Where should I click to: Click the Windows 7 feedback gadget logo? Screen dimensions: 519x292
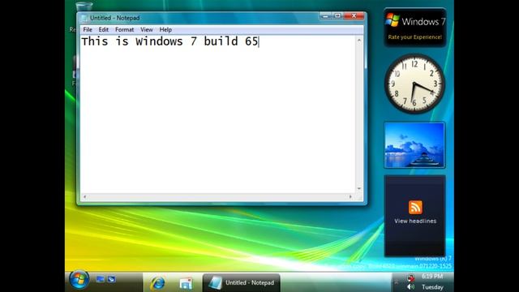(x=392, y=19)
